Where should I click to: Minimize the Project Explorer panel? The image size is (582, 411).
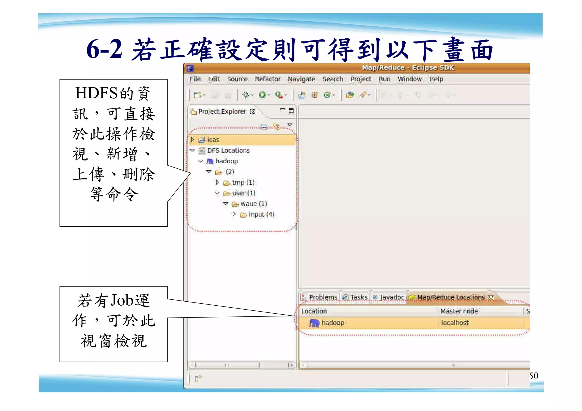tap(282, 110)
